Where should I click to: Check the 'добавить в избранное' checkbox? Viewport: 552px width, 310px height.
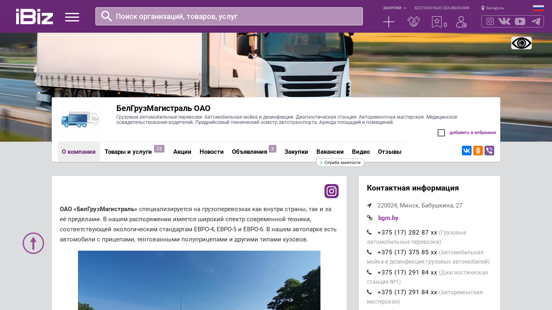pyautogui.click(x=441, y=133)
